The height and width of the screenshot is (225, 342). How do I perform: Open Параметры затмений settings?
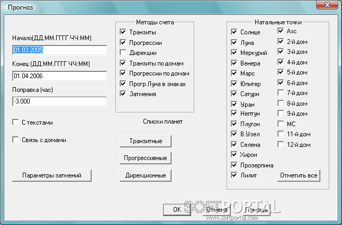point(51,175)
